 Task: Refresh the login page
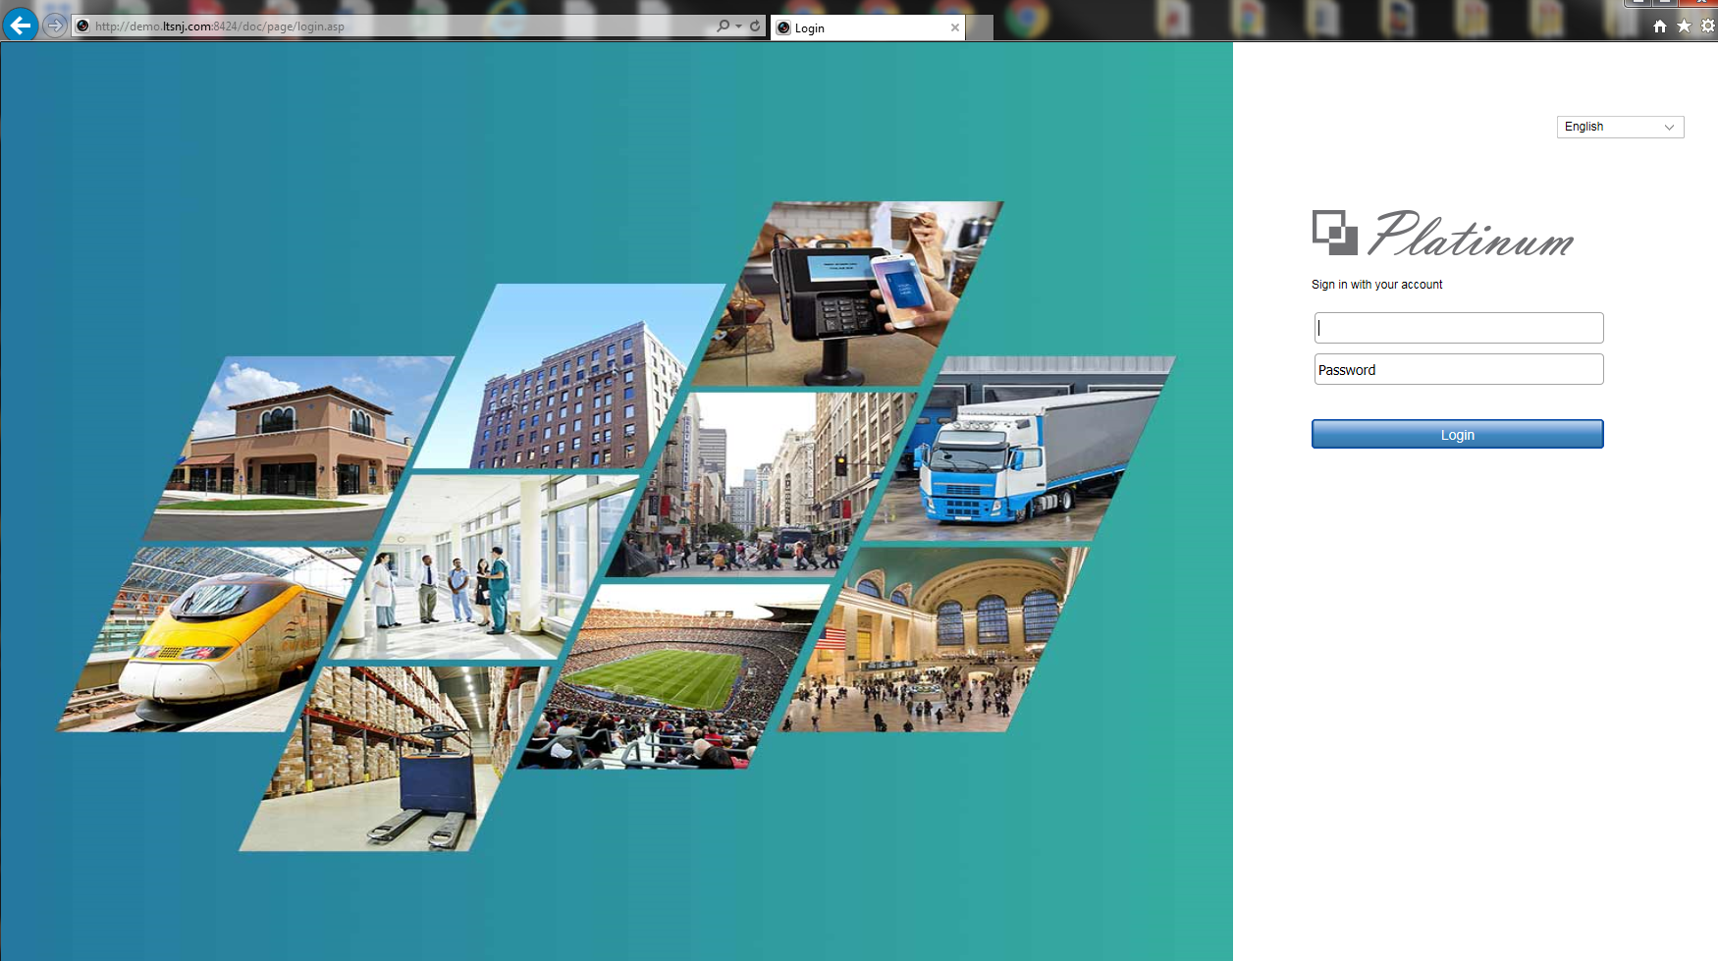pyautogui.click(x=755, y=26)
